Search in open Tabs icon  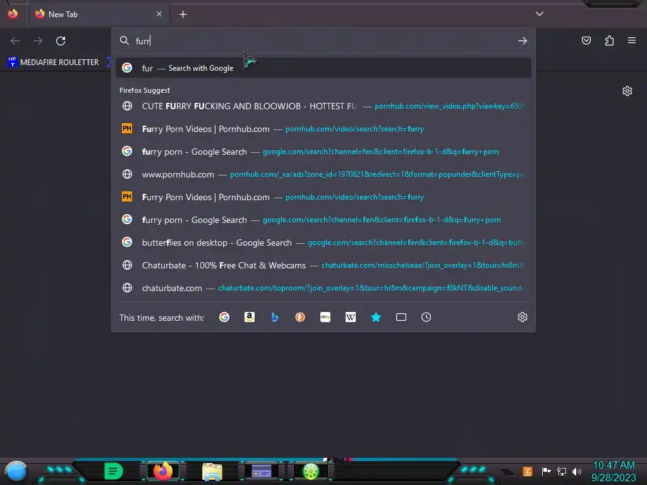click(x=401, y=317)
